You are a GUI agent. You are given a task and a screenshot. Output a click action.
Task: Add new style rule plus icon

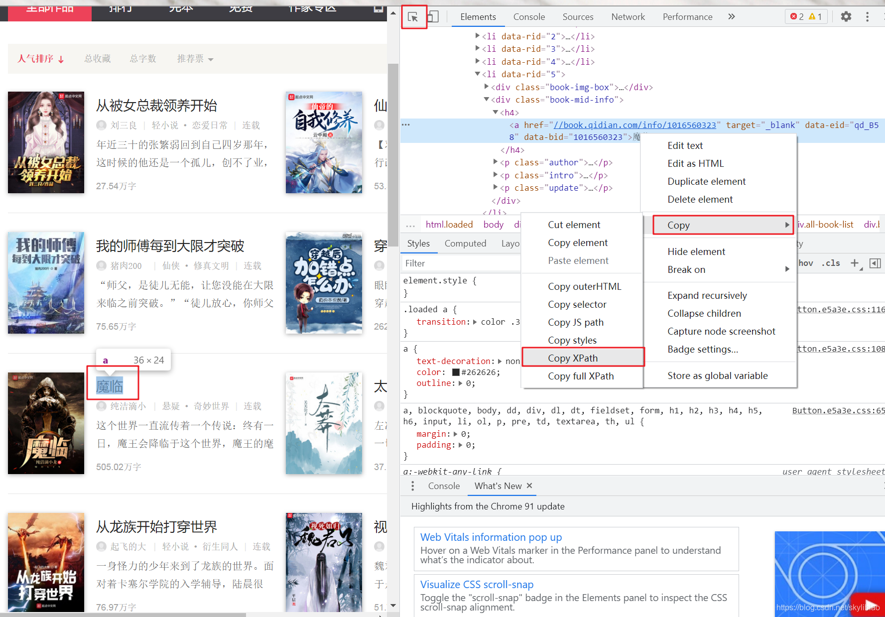click(855, 263)
